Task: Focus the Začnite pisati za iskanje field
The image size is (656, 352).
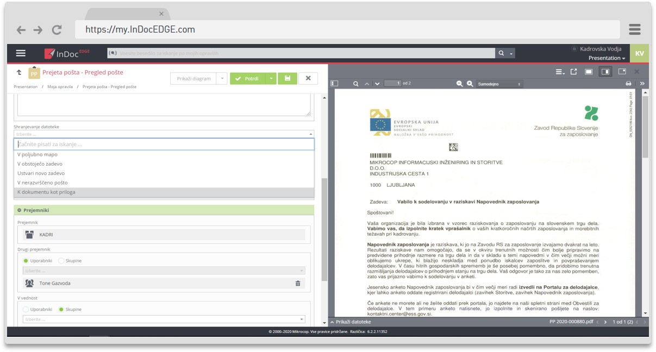Action: [164, 144]
